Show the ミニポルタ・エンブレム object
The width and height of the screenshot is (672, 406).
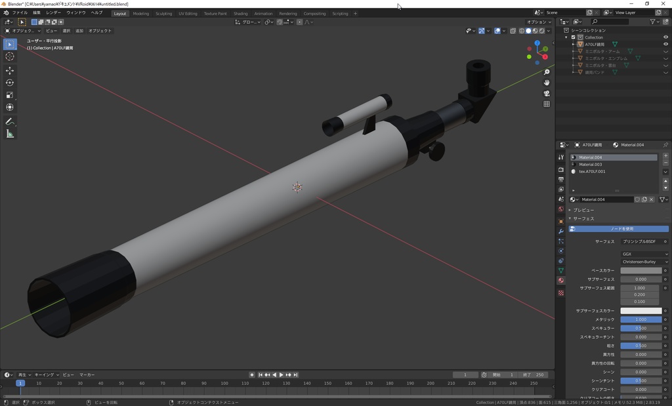665,58
